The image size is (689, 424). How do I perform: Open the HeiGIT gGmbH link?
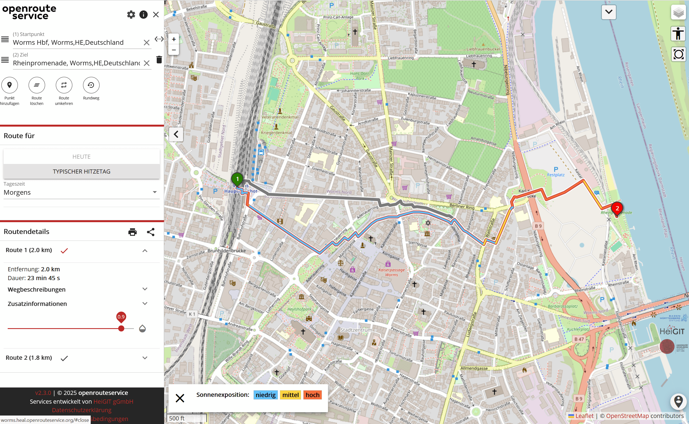(114, 401)
